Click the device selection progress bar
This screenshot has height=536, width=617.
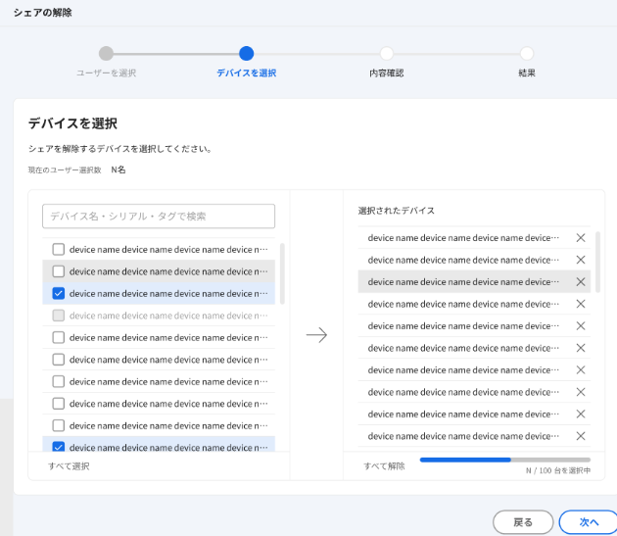pos(504,459)
